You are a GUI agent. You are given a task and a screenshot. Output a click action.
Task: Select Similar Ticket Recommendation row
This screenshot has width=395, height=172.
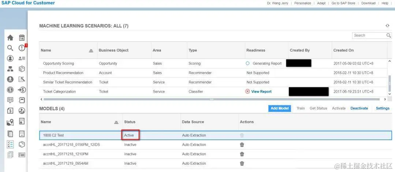tap(213, 82)
